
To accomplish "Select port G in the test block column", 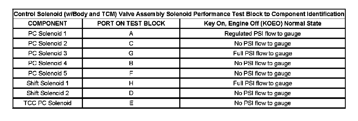I will [131, 53].
